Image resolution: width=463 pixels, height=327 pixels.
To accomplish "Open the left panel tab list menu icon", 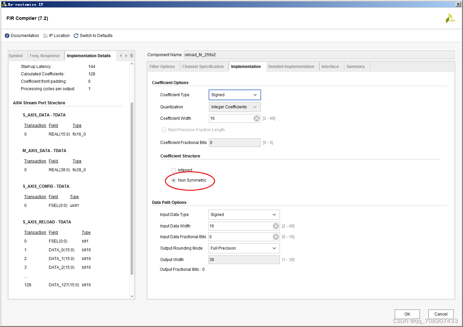I will (x=132, y=56).
